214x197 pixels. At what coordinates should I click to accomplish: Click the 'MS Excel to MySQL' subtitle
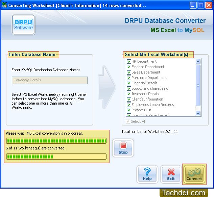[177, 30]
